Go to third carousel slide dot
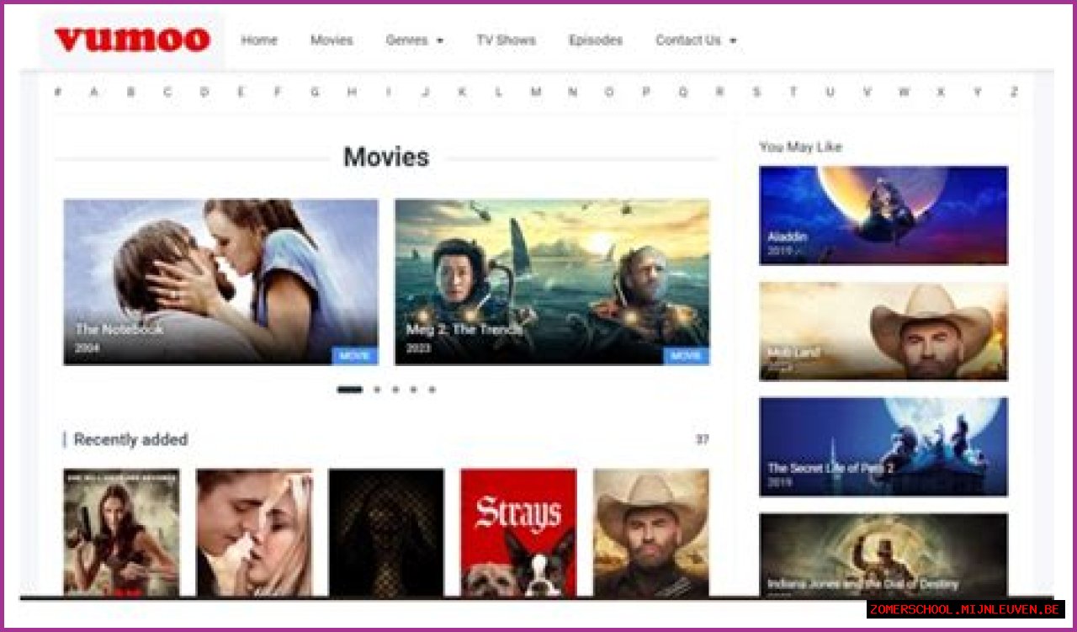 pos(395,390)
